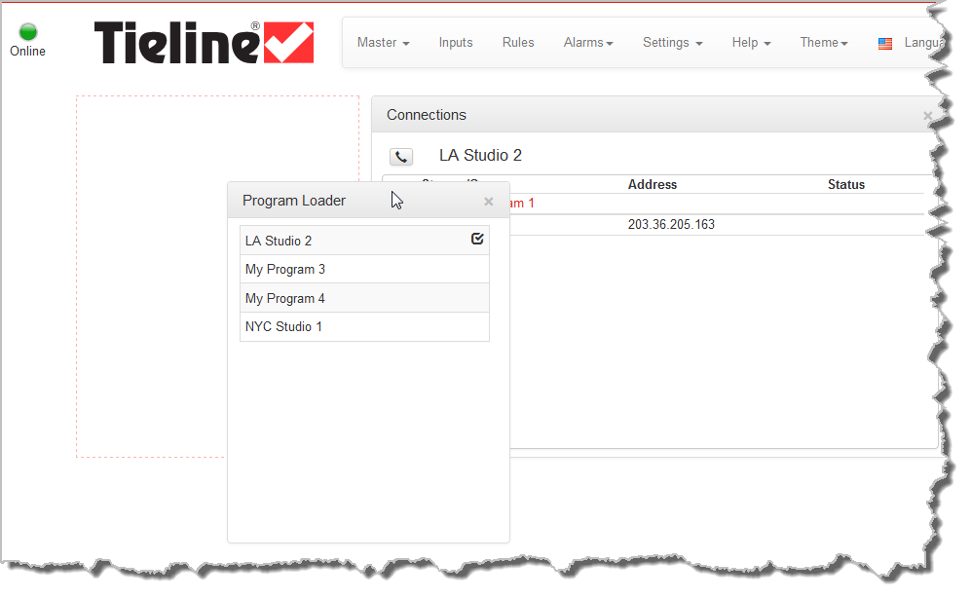Close the Connections panel
Screen dimensions: 971x598
tap(927, 116)
